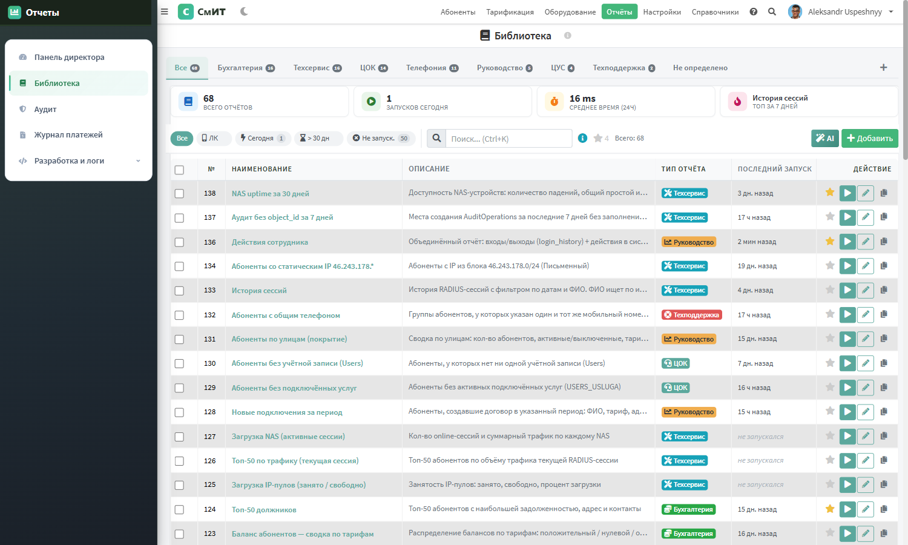Viewport: 908px width, 545px height.
Task: Switch to ЦОК category tab
Action: click(x=373, y=68)
